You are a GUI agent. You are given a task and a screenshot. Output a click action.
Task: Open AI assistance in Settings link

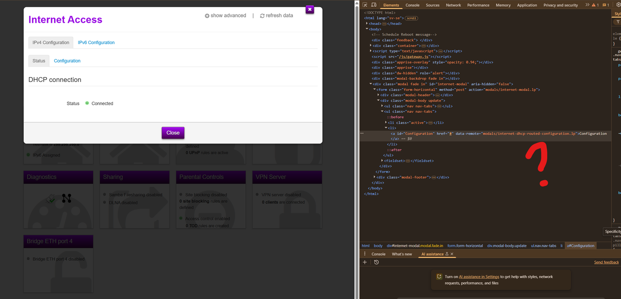(x=479, y=277)
